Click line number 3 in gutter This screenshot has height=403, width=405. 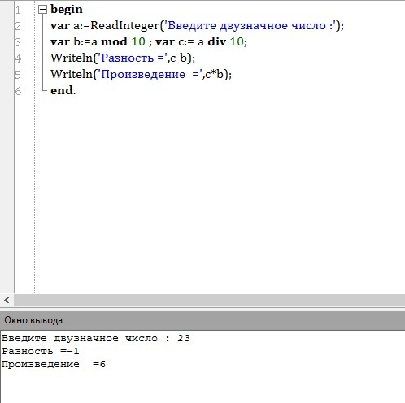[x=18, y=42]
